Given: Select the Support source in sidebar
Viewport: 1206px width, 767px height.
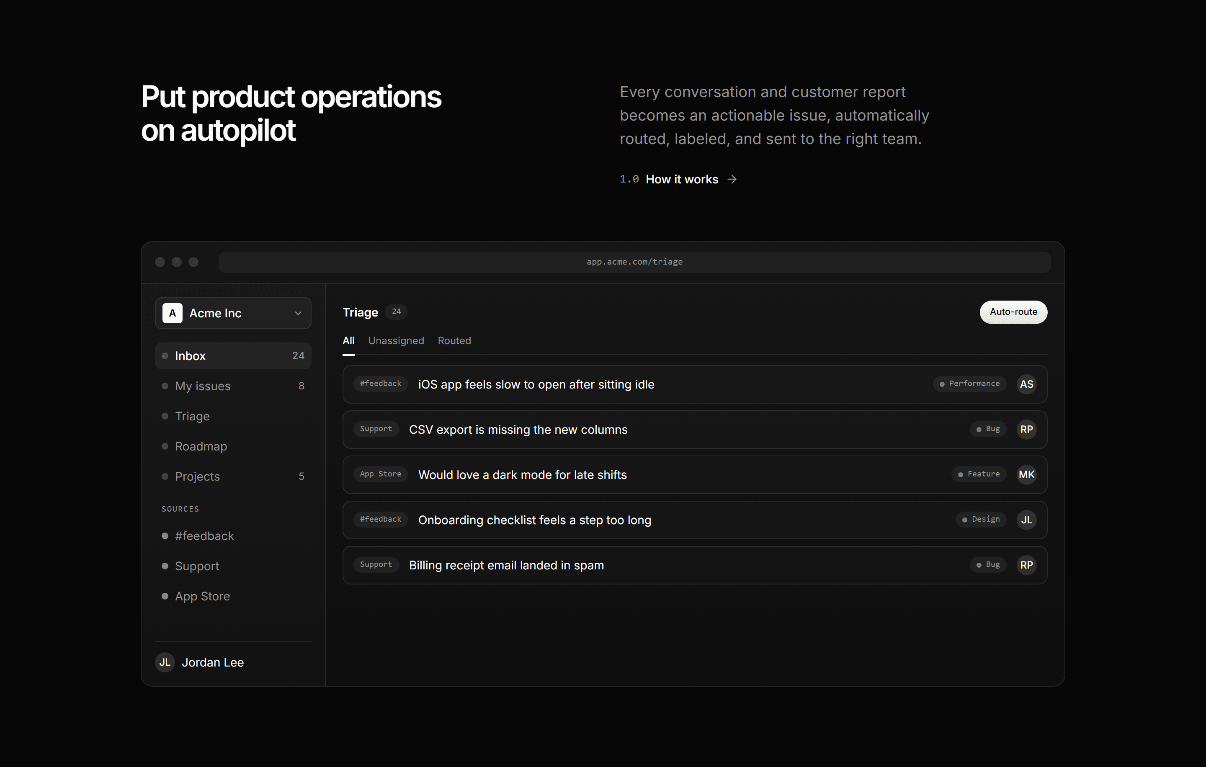Looking at the screenshot, I should click(x=233, y=566).
